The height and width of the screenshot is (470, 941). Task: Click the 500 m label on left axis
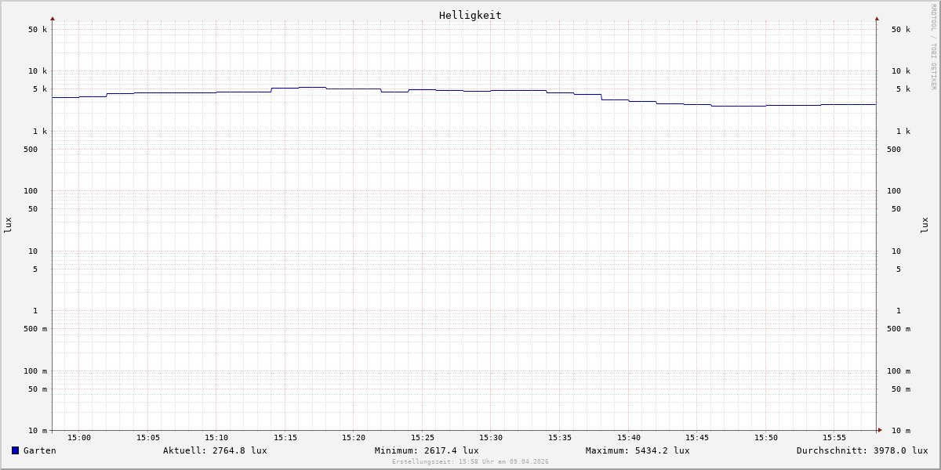pyautogui.click(x=35, y=329)
